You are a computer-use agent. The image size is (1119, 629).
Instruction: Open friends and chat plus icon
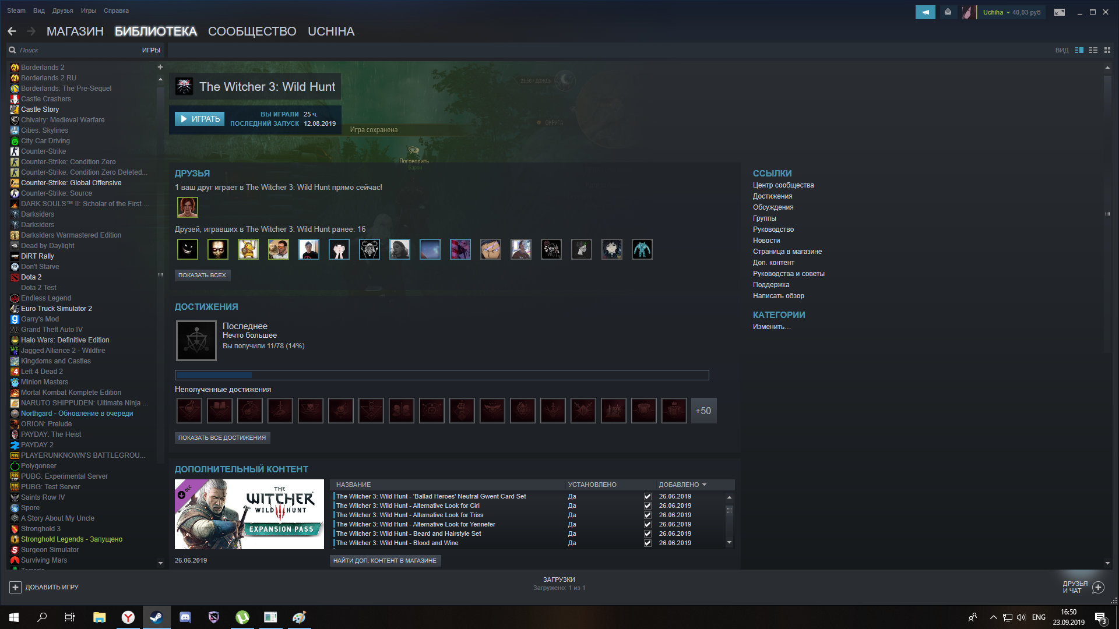1098,587
